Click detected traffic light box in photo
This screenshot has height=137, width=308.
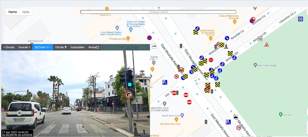click(129, 79)
